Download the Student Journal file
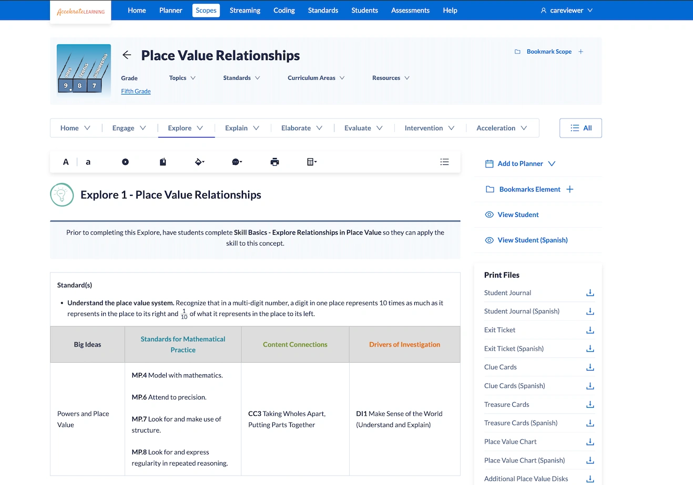The width and height of the screenshot is (693, 485). pos(590,293)
